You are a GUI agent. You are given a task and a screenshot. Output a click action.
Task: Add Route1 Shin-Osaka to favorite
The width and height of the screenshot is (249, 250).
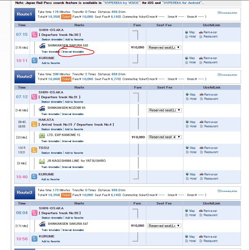tap(74, 39)
